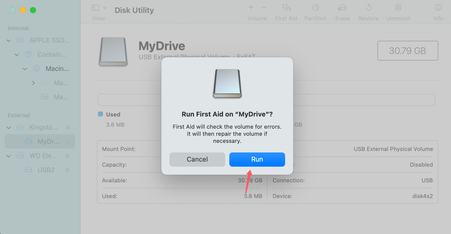Click the sidebar layout View icon
451x234 pixels.
[x=95, y=8]
